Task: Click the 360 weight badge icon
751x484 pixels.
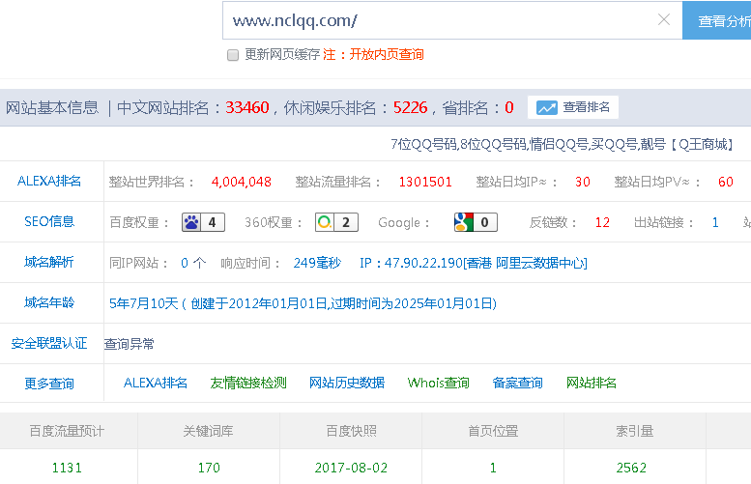Action: pos(326,222)
